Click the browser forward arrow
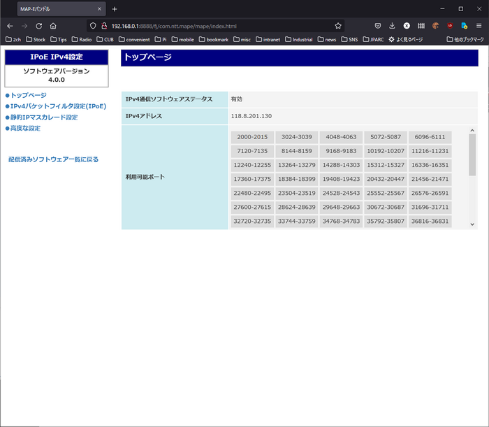489x427 pixels. [24, 26]
